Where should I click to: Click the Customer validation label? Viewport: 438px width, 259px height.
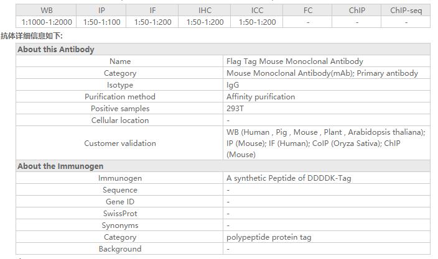120,143
